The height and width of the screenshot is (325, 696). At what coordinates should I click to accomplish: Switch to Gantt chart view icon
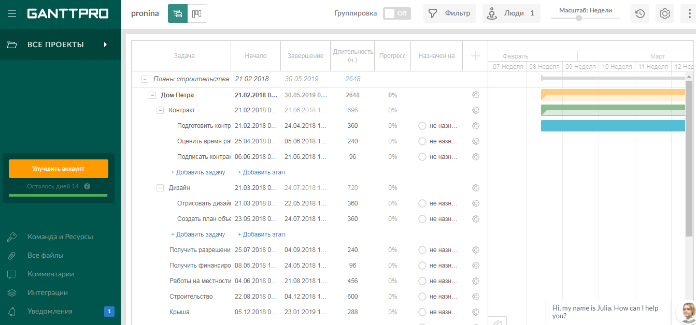click(x=178, y=13)
